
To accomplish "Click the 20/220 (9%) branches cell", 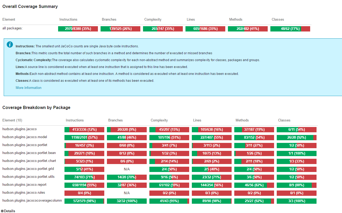I will (127, 130).
